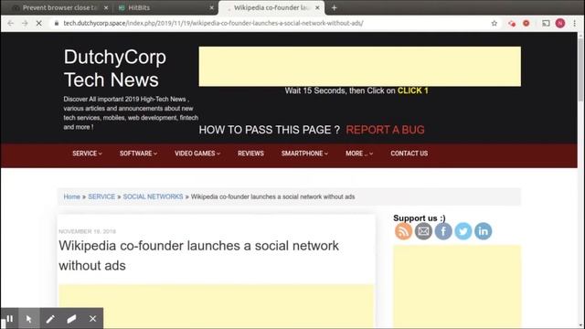
Task: Close the Prevent browser close tab
Action: point(106,7)
